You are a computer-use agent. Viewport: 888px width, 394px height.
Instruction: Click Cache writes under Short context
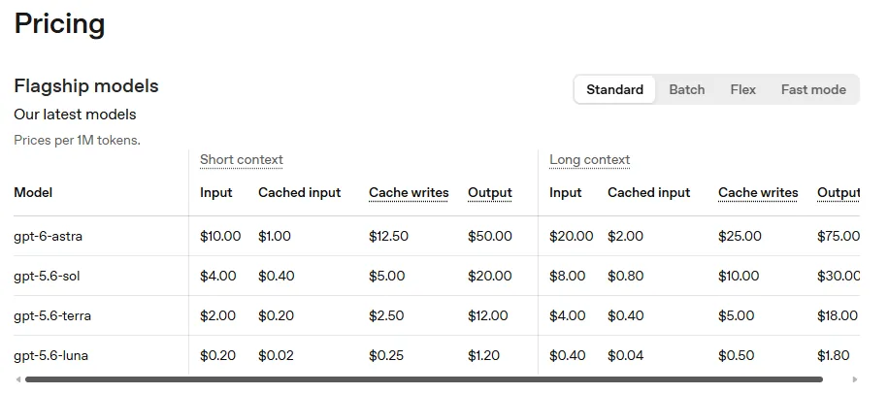pos(409,192)
